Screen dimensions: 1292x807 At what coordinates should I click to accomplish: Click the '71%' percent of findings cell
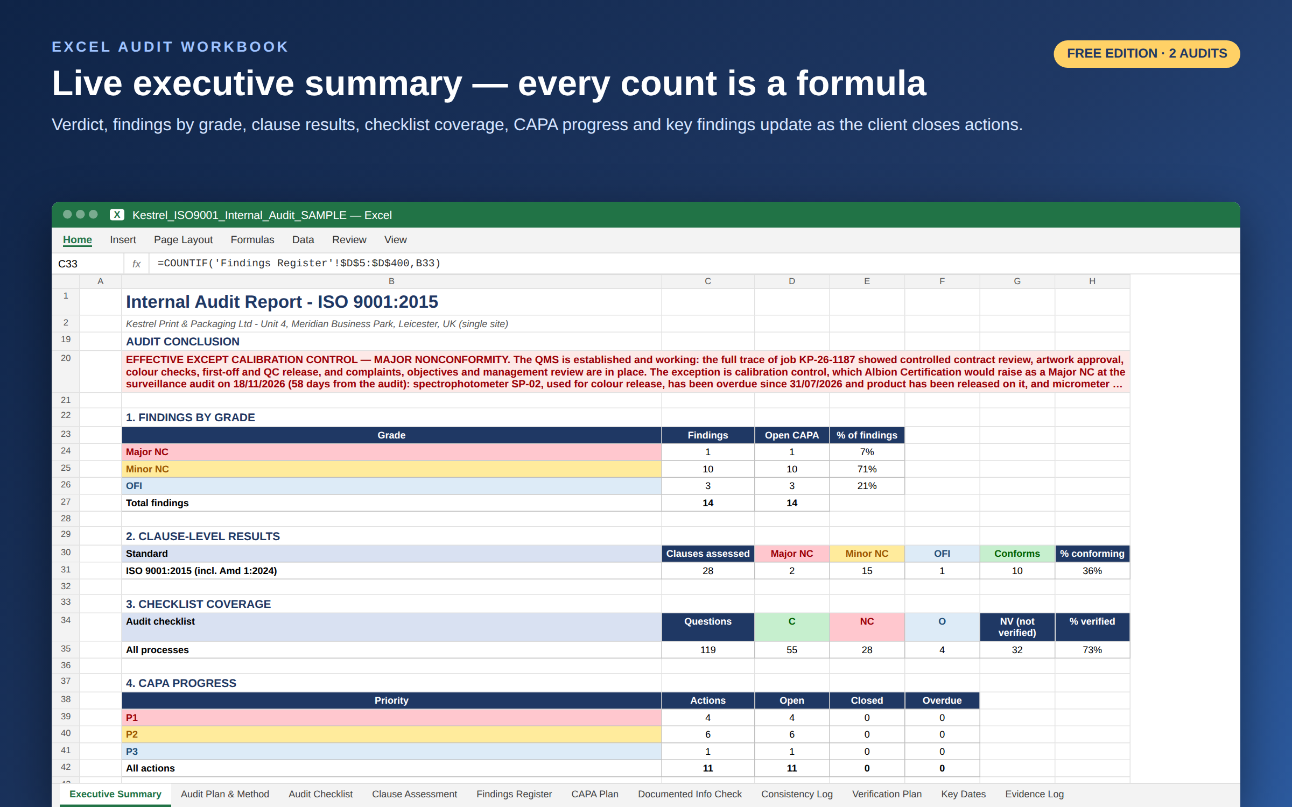(x=867, y=469)
